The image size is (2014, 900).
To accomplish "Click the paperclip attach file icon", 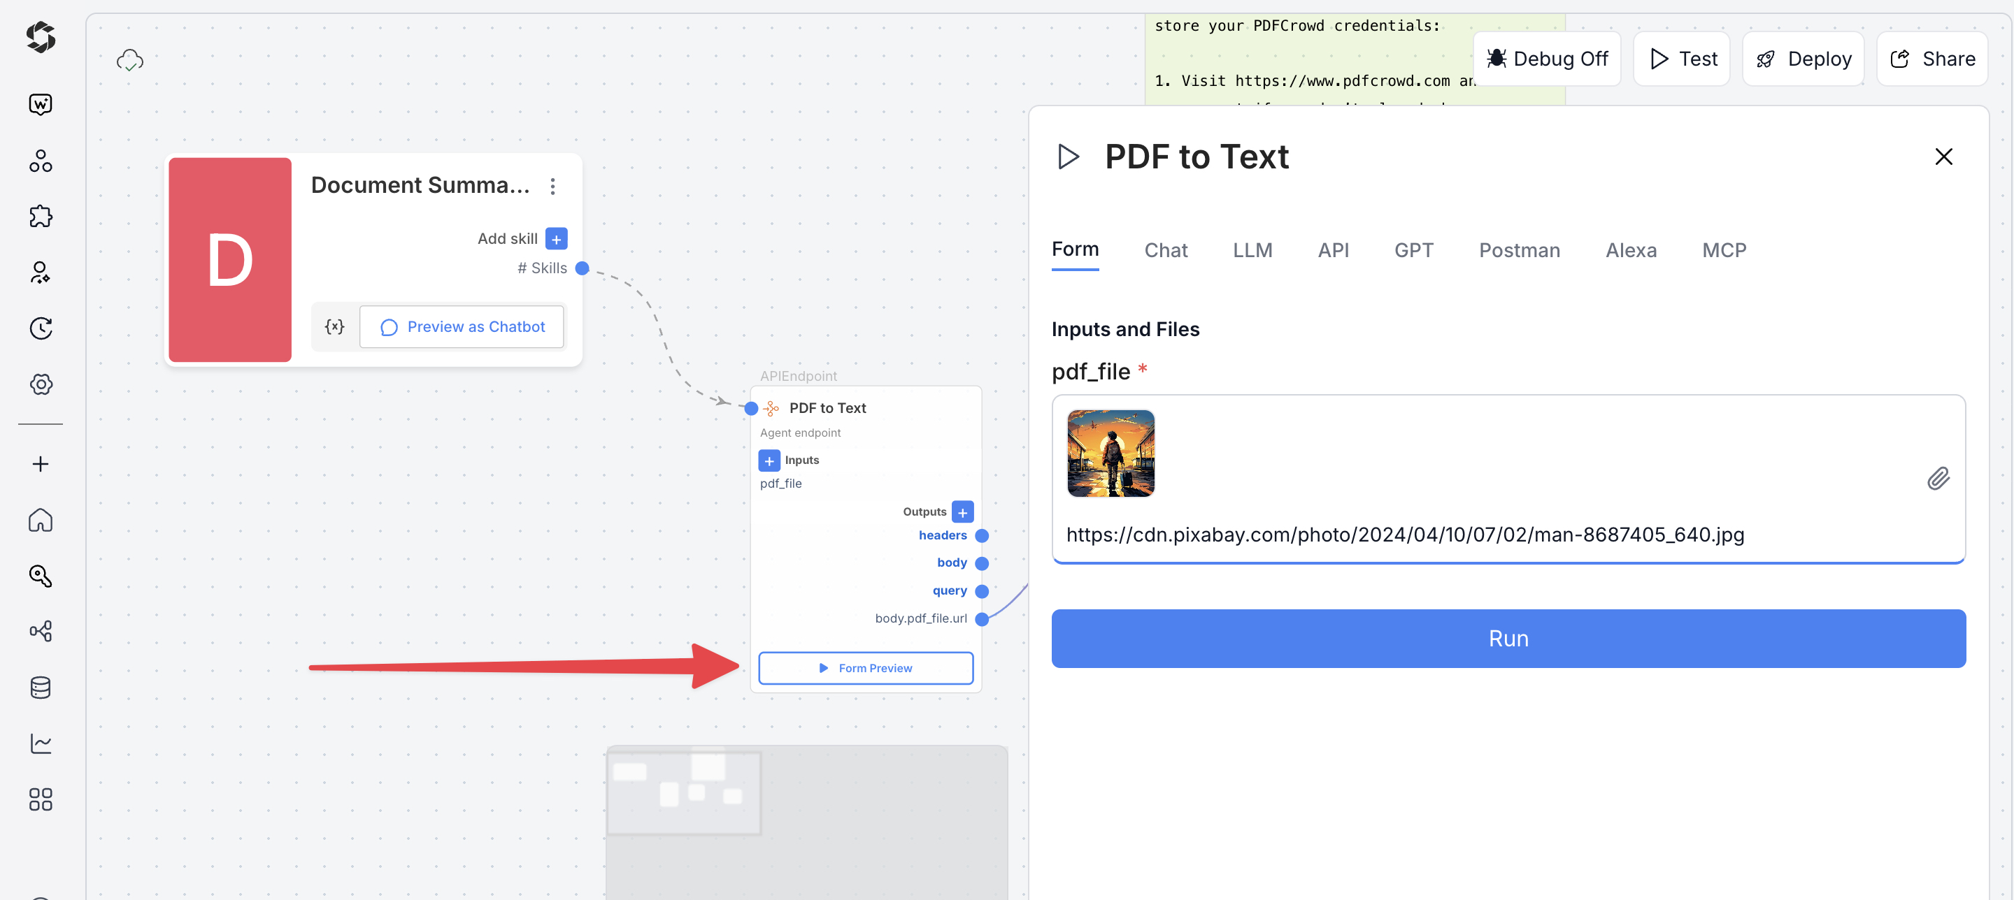I will click(x=1937, y=478).
